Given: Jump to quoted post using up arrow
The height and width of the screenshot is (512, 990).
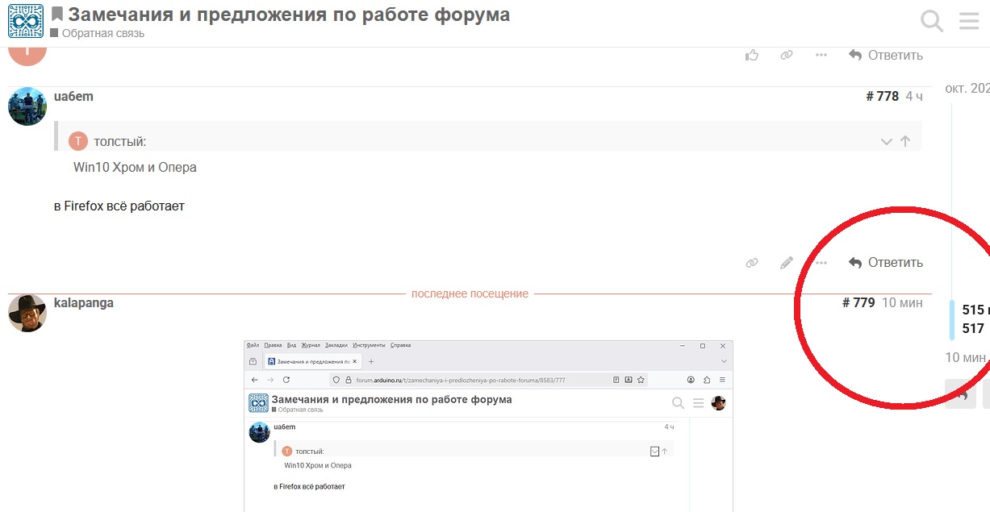Looking at the screenshot, I should pyautogui.click(x=905, y=142).
